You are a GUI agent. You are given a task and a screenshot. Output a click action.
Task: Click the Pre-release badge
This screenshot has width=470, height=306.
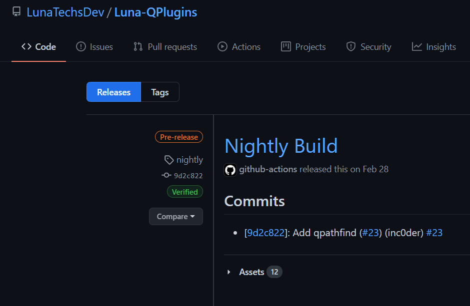[x=179, y=137]
